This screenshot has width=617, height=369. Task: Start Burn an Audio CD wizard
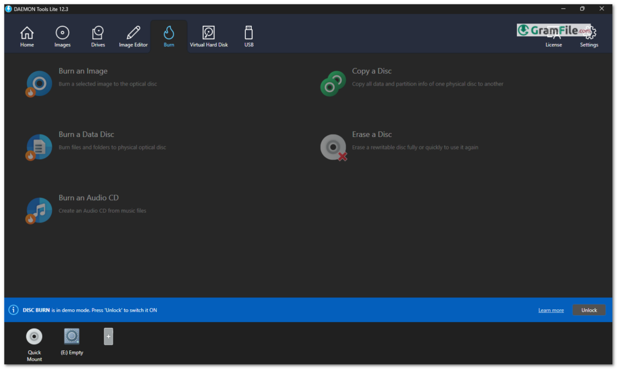(x=39, y=210)
